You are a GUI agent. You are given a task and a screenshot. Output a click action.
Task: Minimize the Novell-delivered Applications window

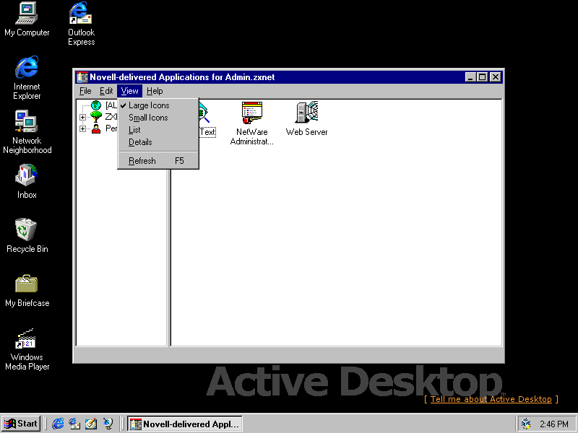[470, 77]
